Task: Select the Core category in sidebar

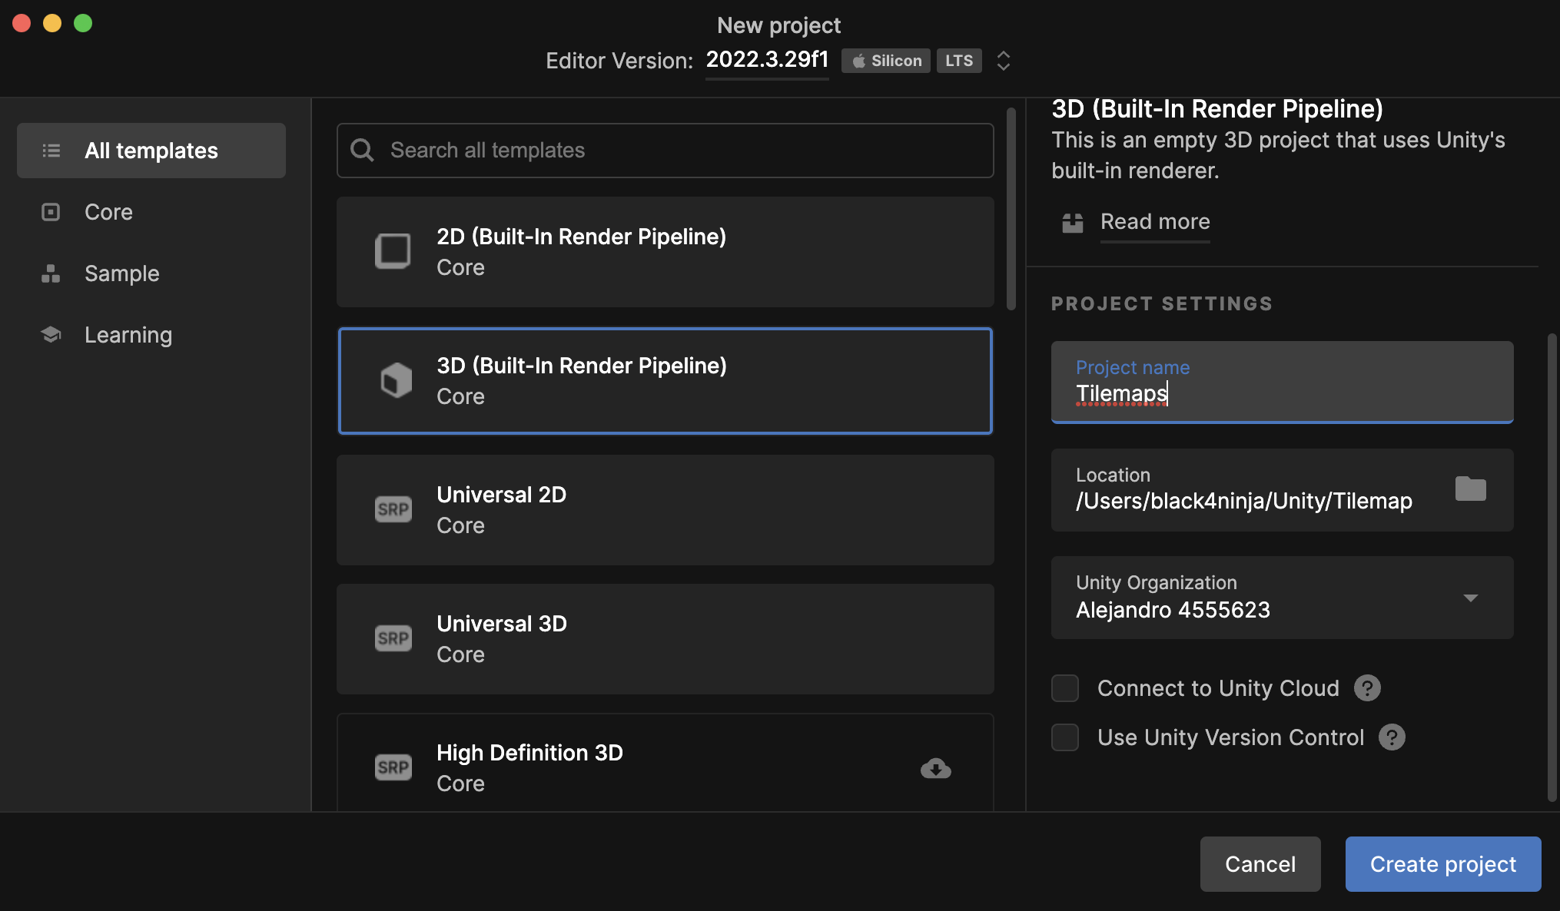Action: pyautogui.click(x=108, y=212)
